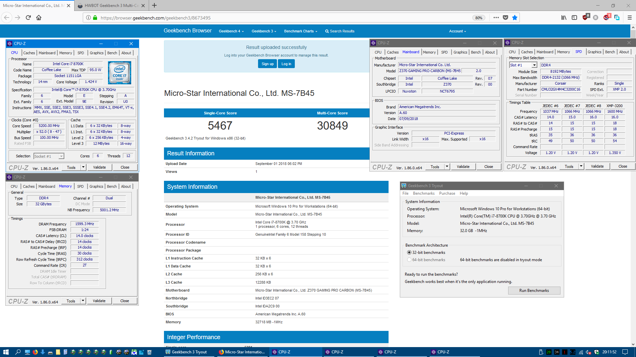Click Run Benchmarks button

point(534,291)
